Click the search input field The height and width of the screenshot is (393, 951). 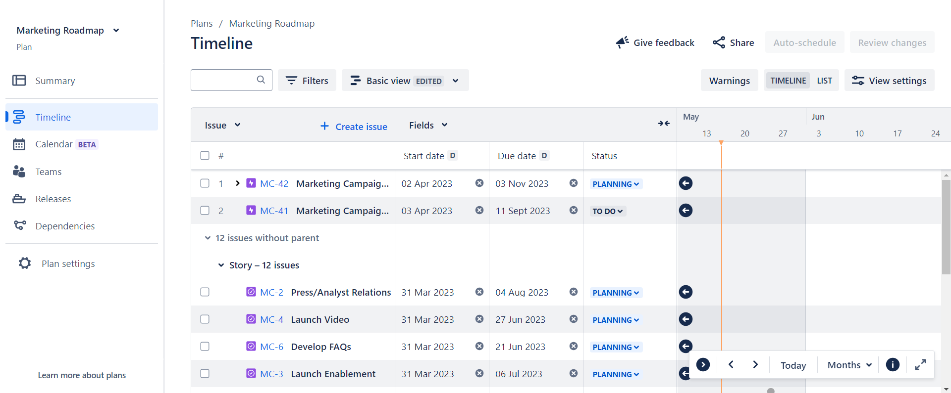(x=231, y=80)
